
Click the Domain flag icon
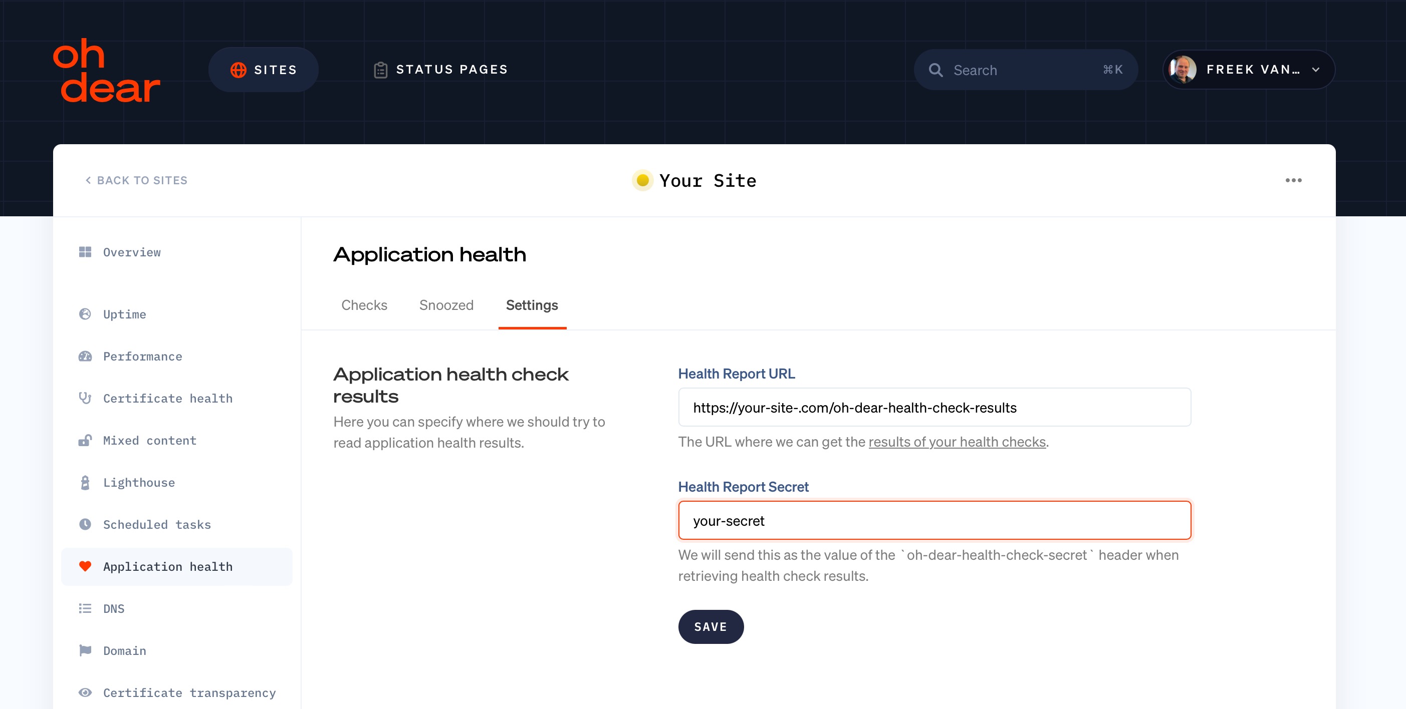tap(85, 650)
